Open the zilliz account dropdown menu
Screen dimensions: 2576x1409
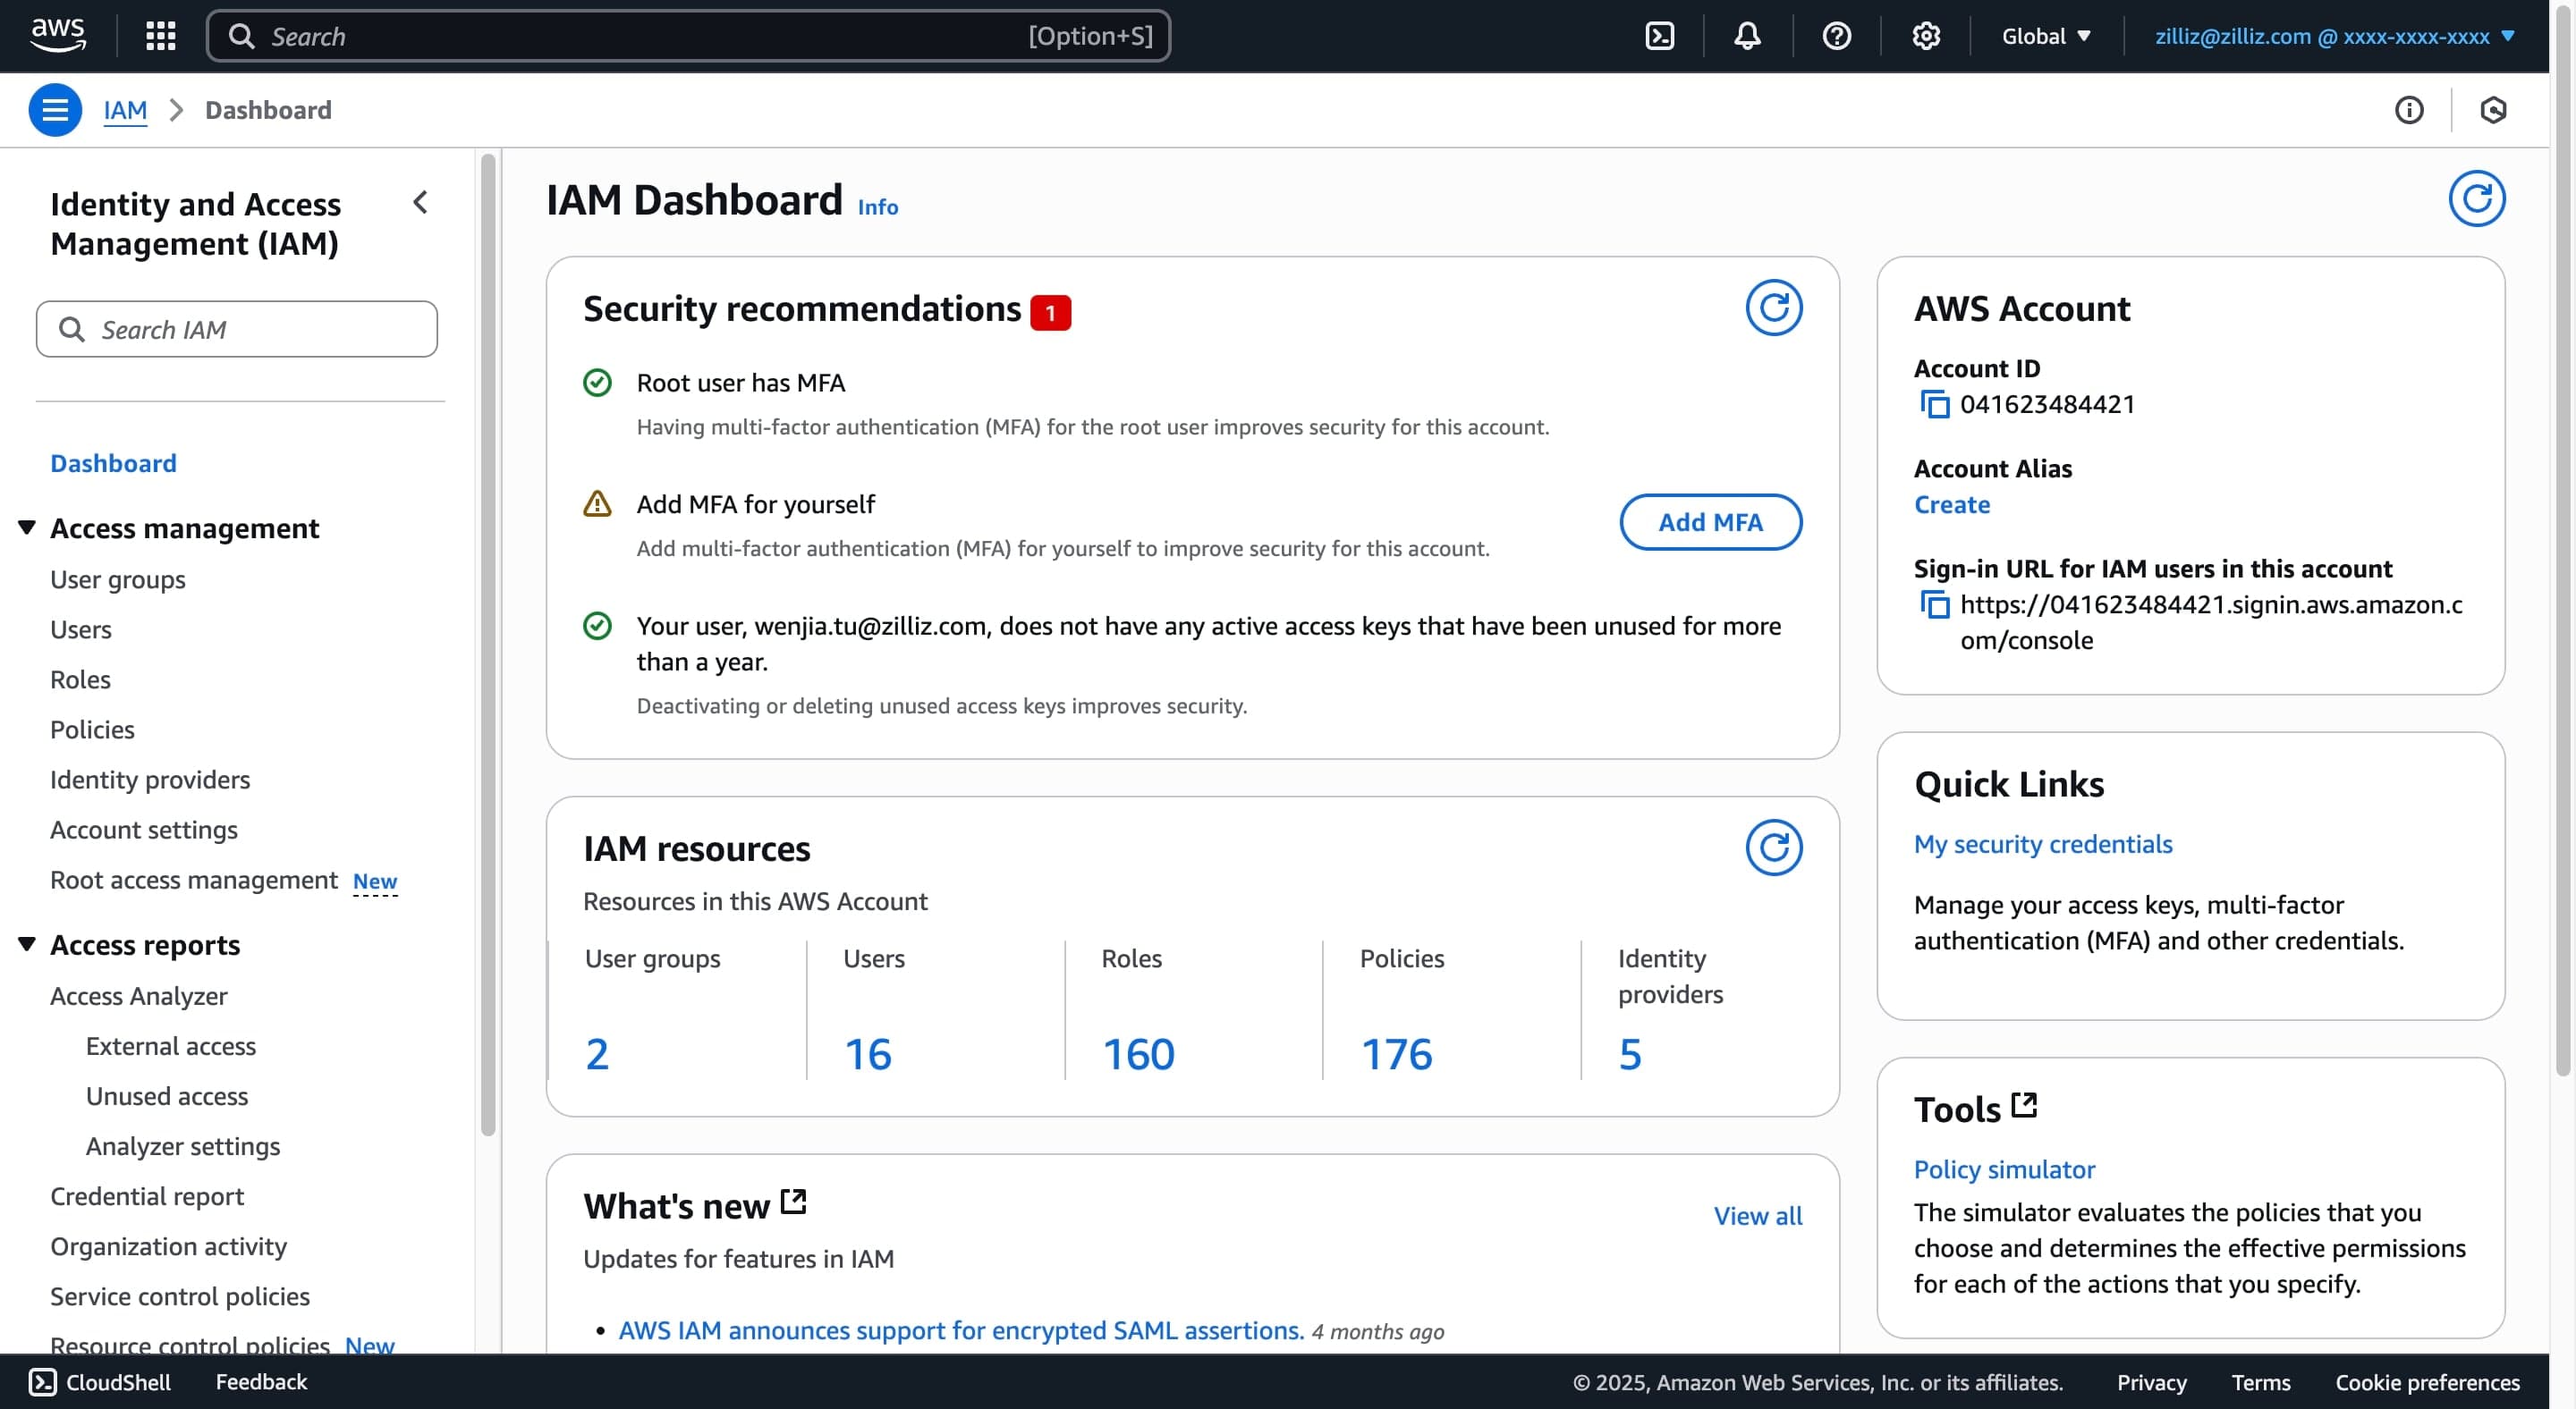pos(2334,36)
